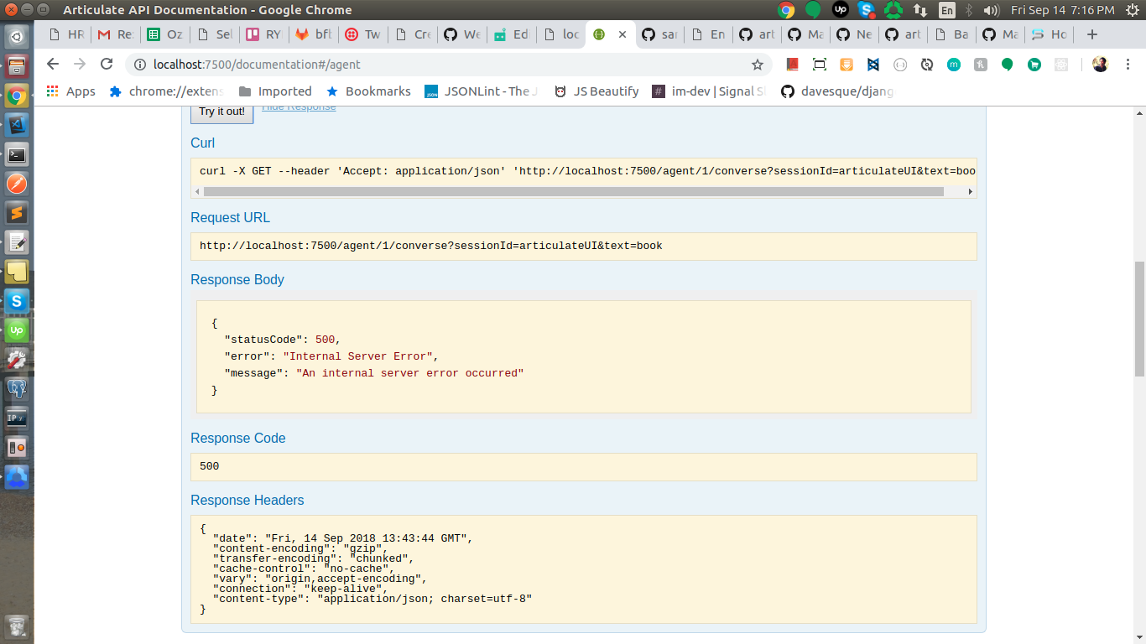This screenshot has height=644, width=1146.
Task: Launch Postman from the dock
Action: click(17, 184)
